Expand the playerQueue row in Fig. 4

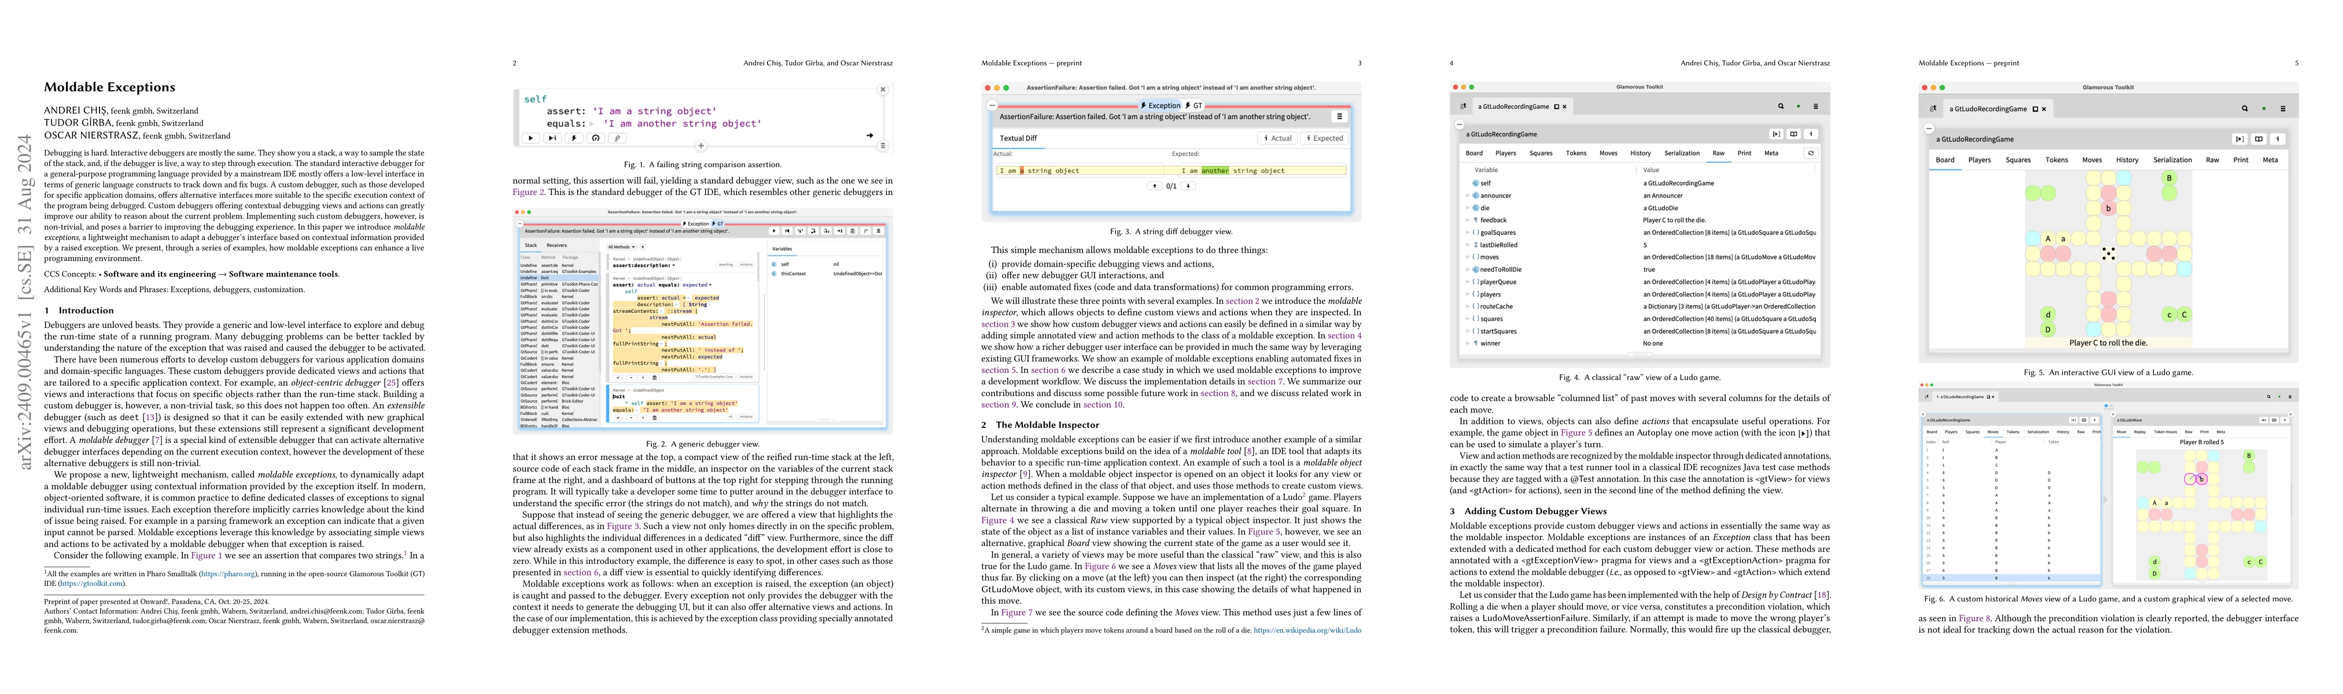click(1467, 282)
